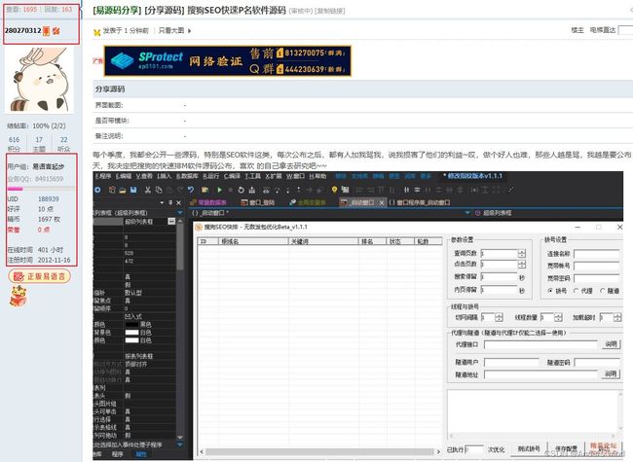Click the pin icon on left panel header
Screen dimensions: 633x462
point(170,202)
